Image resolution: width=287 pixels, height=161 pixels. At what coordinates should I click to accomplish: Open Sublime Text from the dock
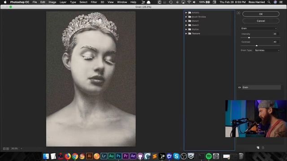coord(155,156)
